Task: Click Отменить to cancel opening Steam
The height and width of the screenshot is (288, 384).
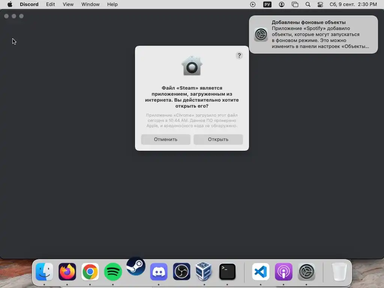Action: point(165,139)
